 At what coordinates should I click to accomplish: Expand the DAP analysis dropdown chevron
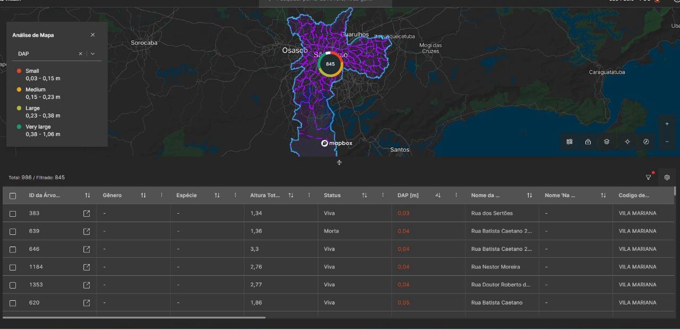tap(93, 54)
